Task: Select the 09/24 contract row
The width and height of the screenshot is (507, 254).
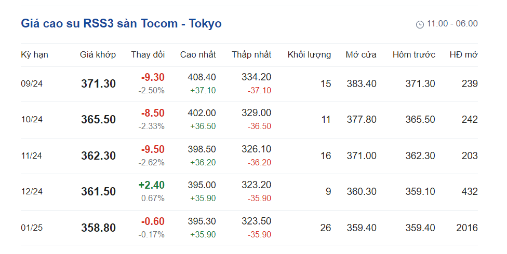Action: coord(32,84)
